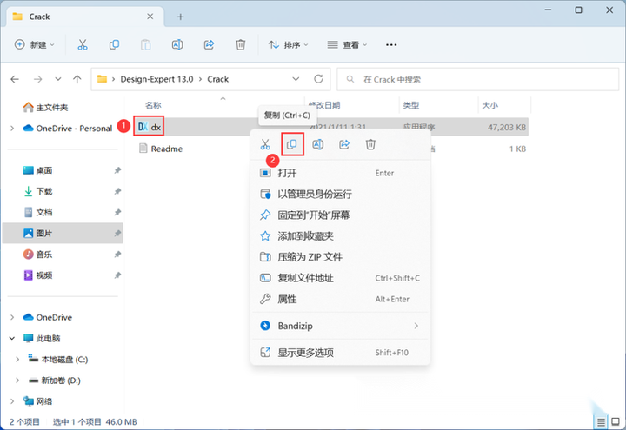Viewport: 626px width, 430px height.
Task: Open 图片 in the sidebar
Action: (x=63, y=234)
